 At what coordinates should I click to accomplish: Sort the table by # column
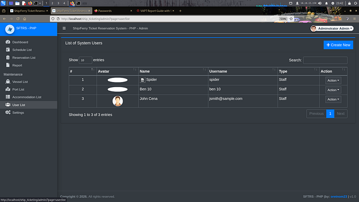(83, 71)
